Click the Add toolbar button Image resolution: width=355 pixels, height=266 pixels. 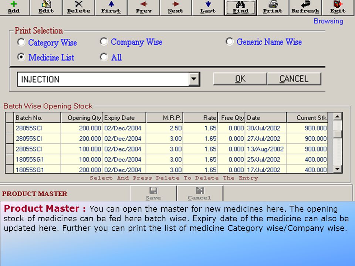(14, 7)
